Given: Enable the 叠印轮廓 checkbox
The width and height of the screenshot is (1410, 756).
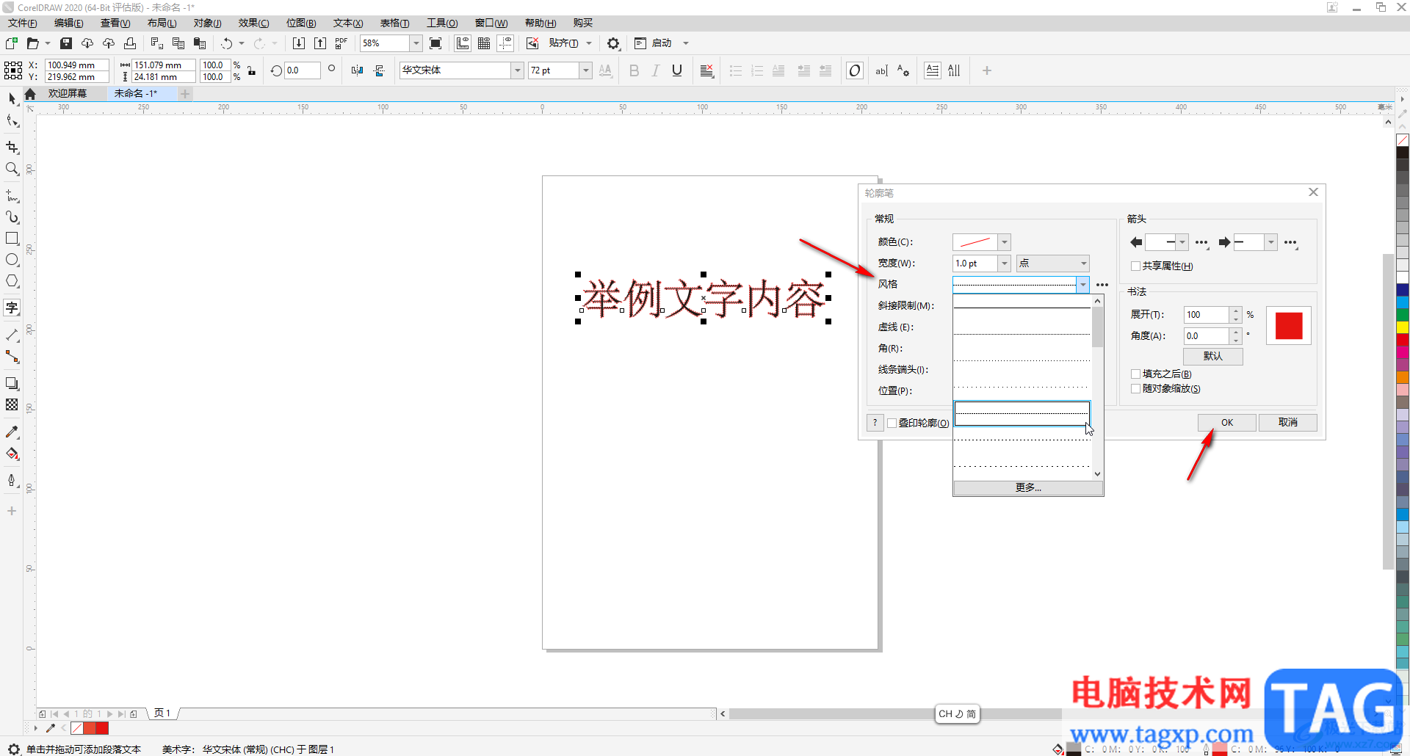Looking at the screenshot, I should coord(892,423).
